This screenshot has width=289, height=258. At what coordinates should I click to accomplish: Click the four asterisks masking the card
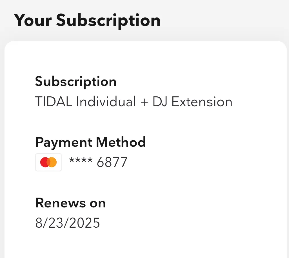pos(81,160)
